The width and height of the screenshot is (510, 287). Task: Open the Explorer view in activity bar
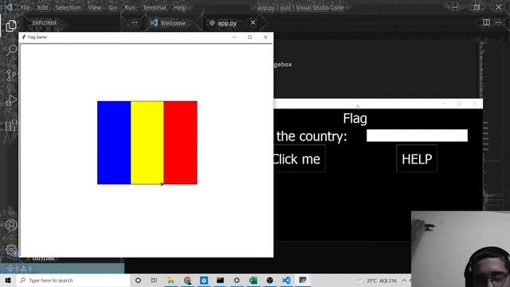click(x=11, y=26)
